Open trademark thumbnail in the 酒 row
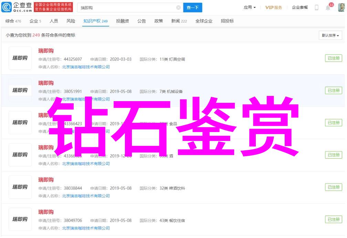 [x=20, y=155]
